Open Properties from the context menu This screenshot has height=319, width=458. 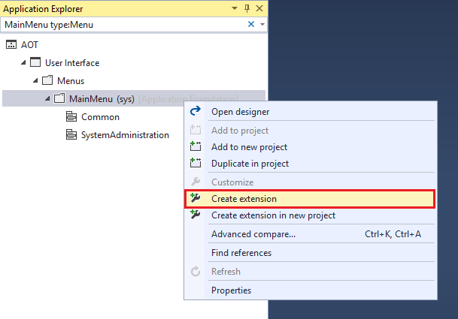click(231, 290)
